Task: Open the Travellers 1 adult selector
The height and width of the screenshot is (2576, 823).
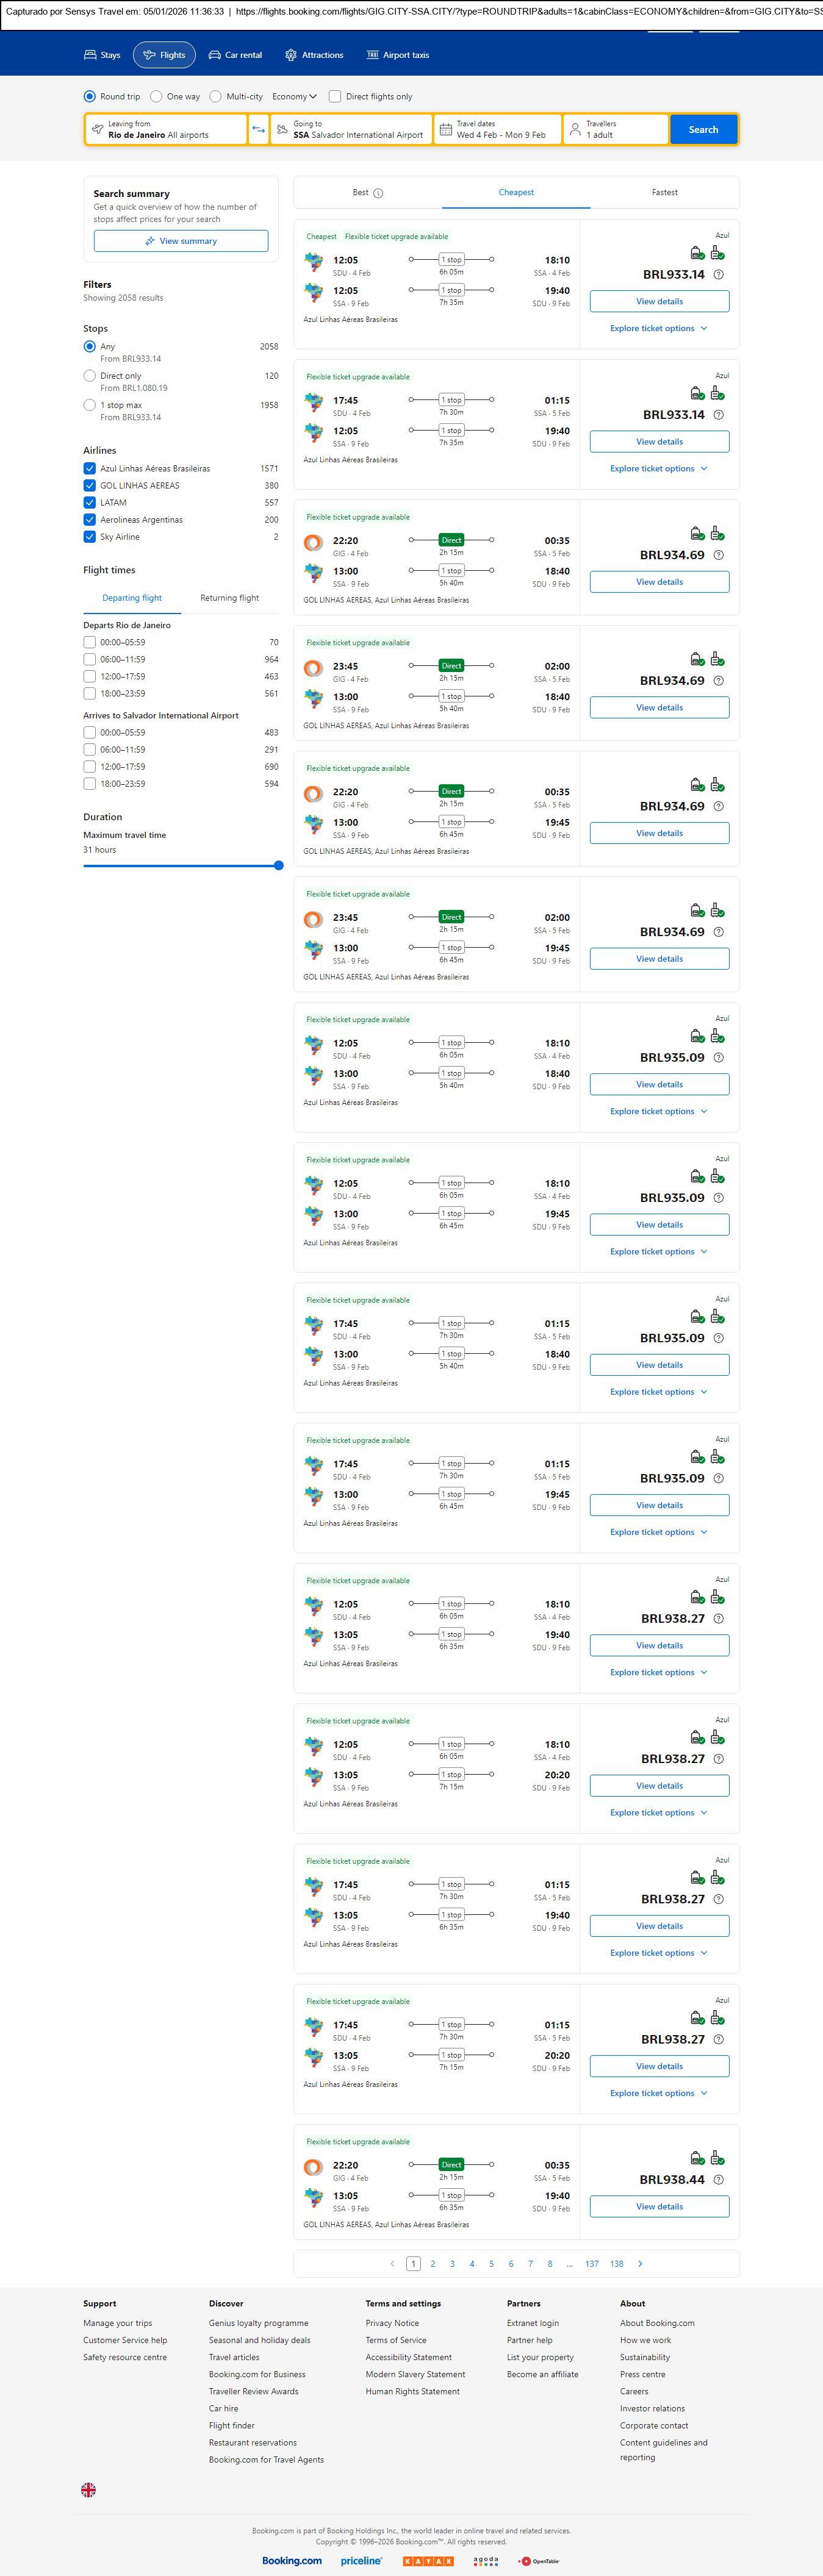Action: coord(615,130)
